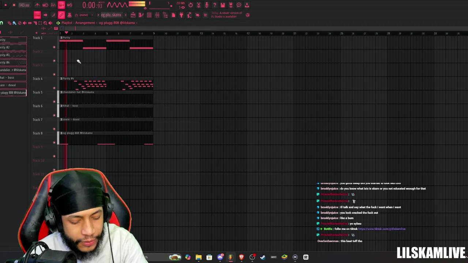Click the globe online news icon
The image size is (468, 263).
point(248,15)
